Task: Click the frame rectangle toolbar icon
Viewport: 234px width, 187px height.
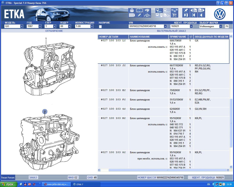Action: point(140,10)
